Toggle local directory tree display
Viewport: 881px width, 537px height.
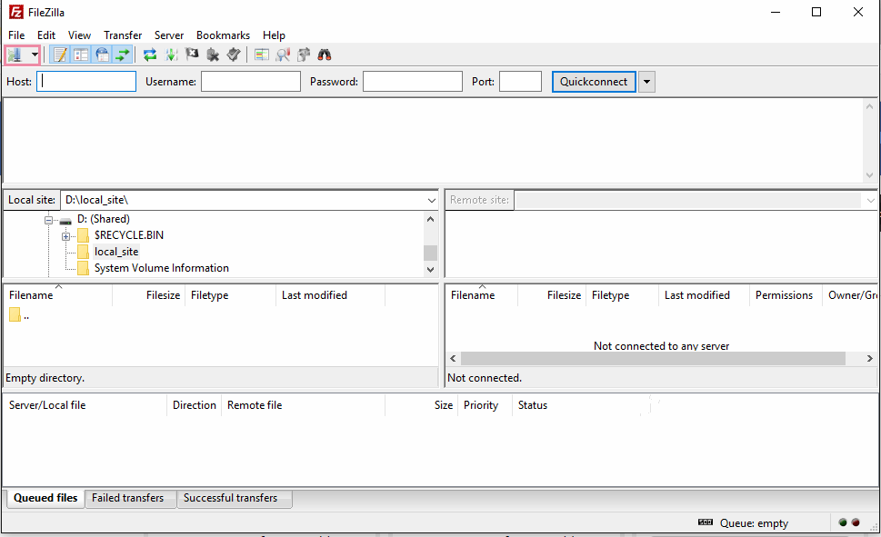81,55
